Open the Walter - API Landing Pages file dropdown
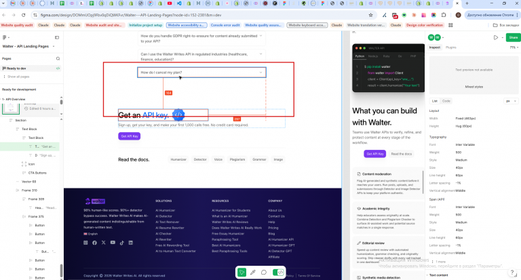Screen dimensions: 521x280 (x=54, y=47)
